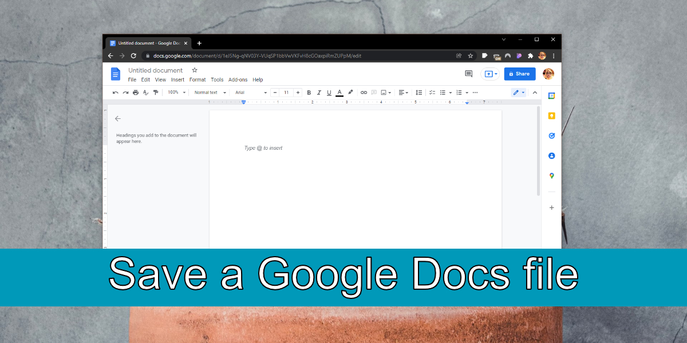Close the Untitled document browser tab

coord(185,43)
